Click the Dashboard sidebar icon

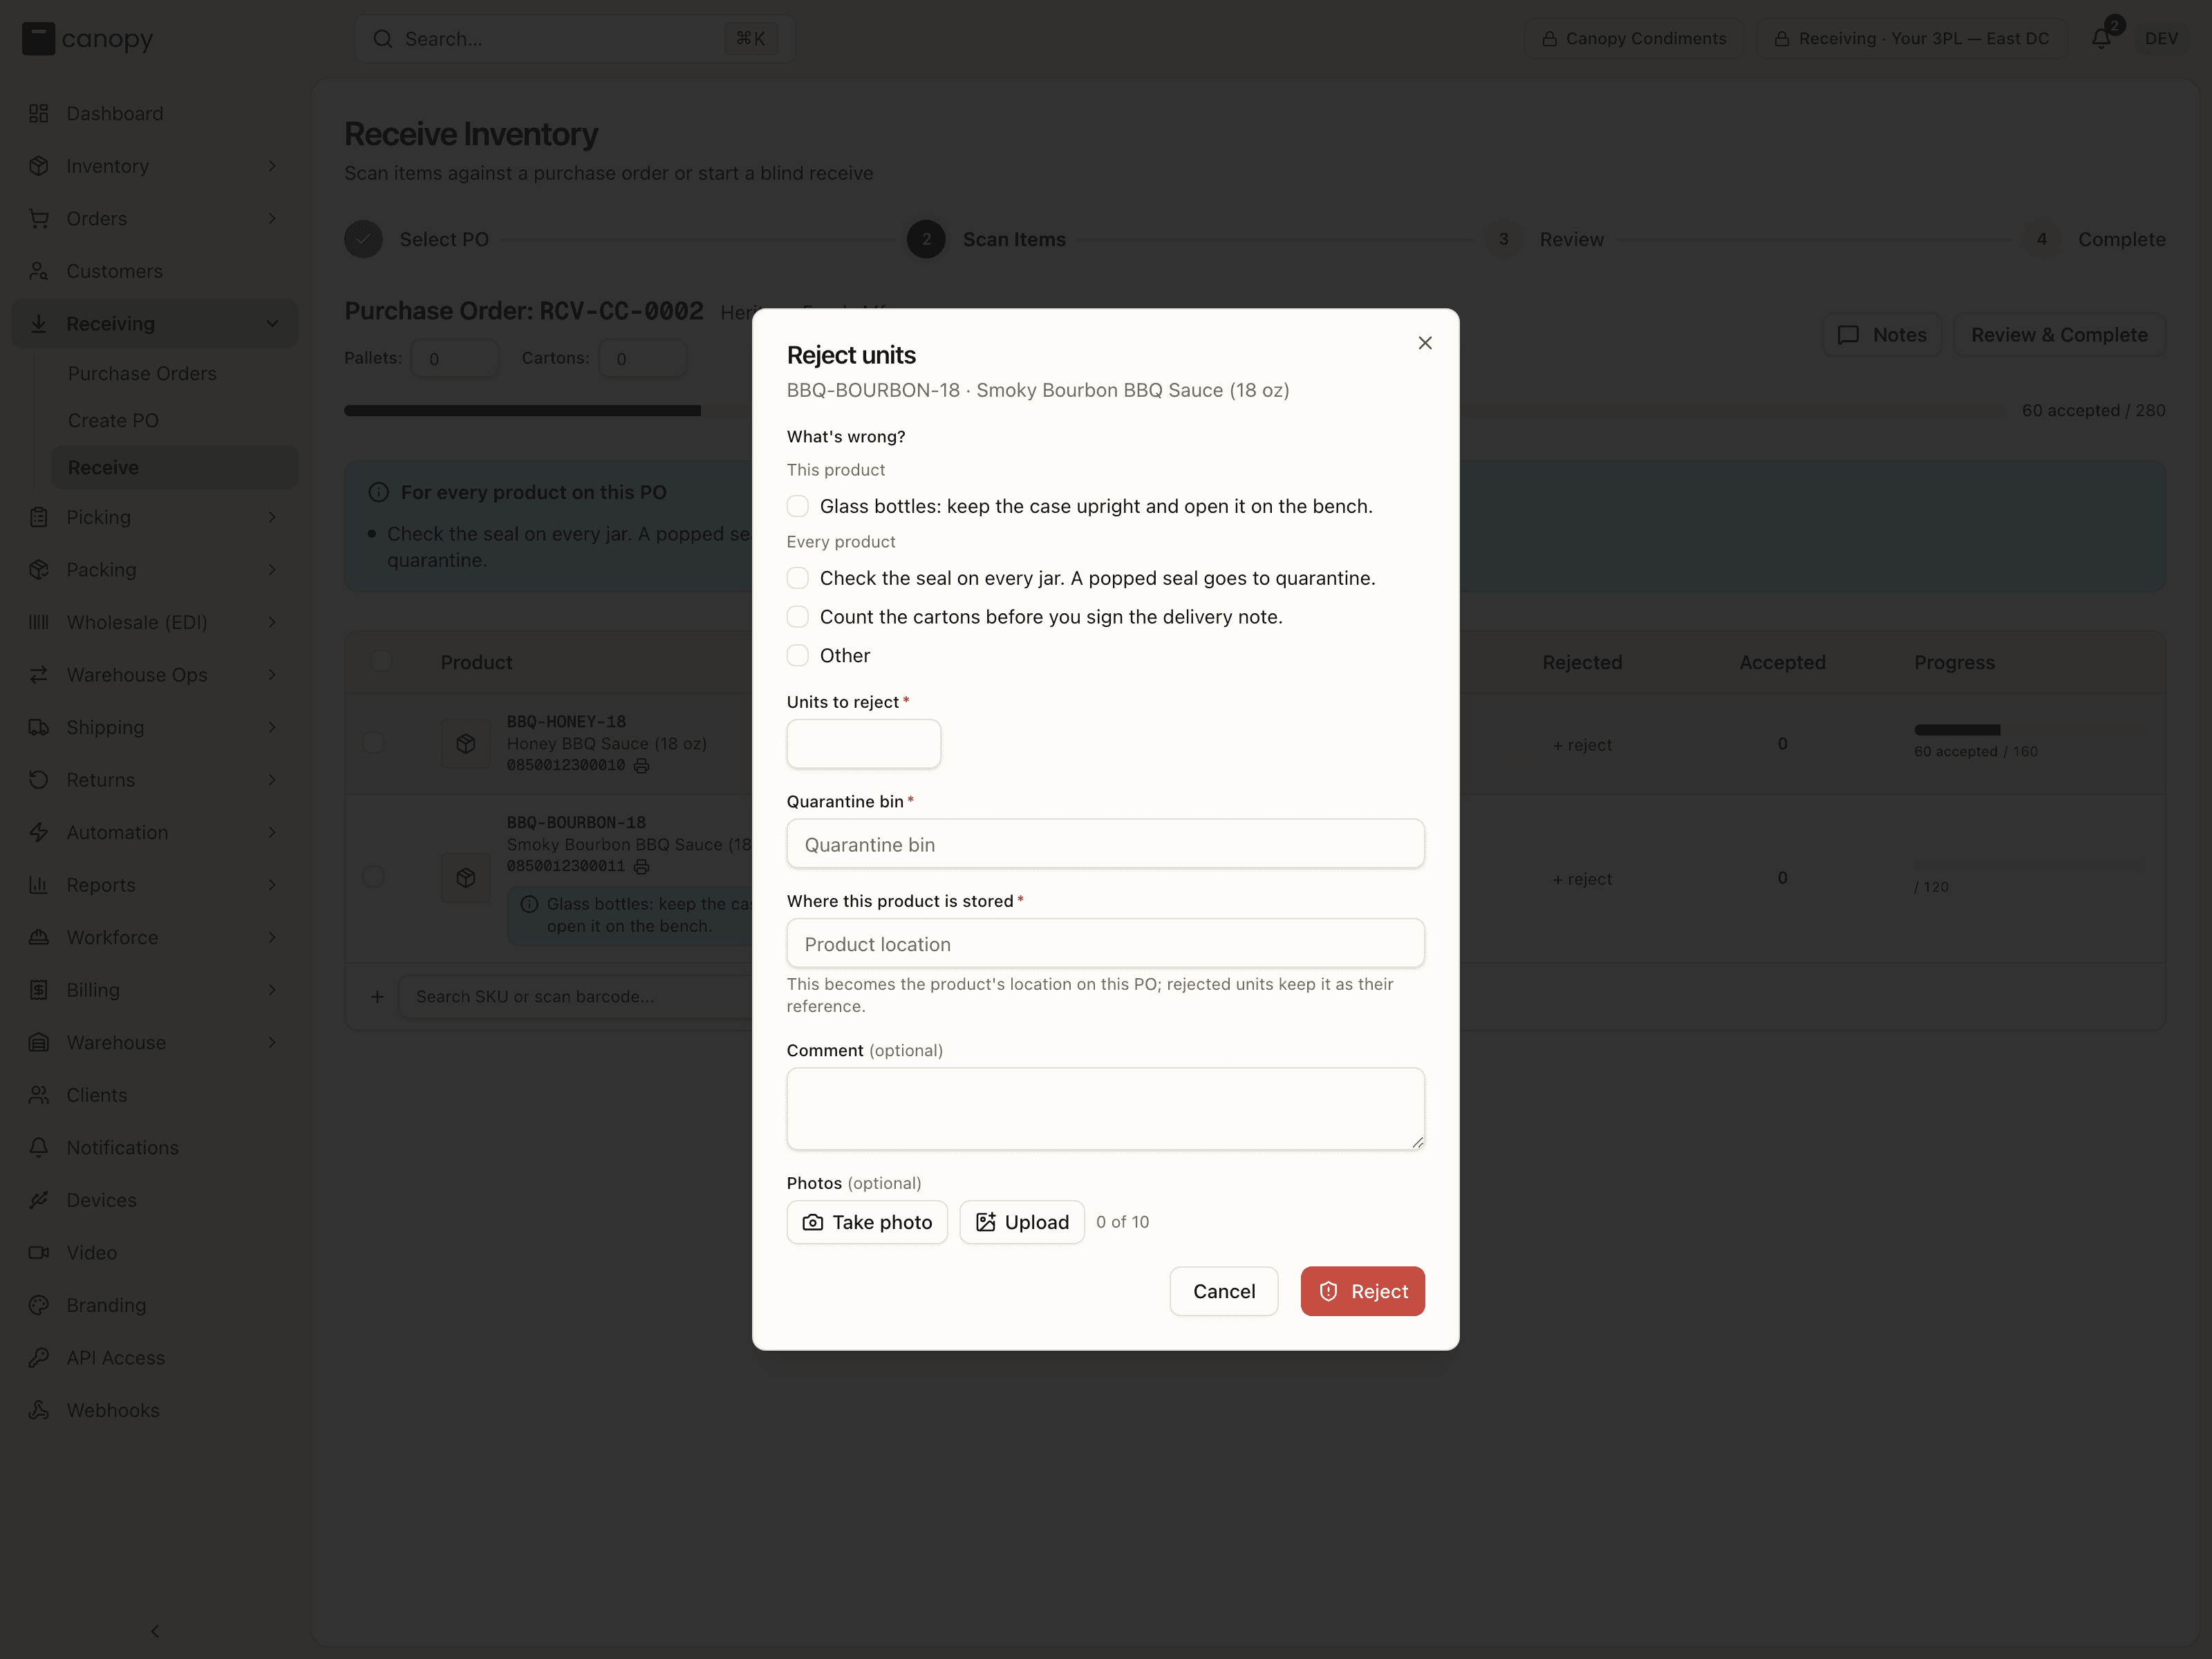coord(39,114)
